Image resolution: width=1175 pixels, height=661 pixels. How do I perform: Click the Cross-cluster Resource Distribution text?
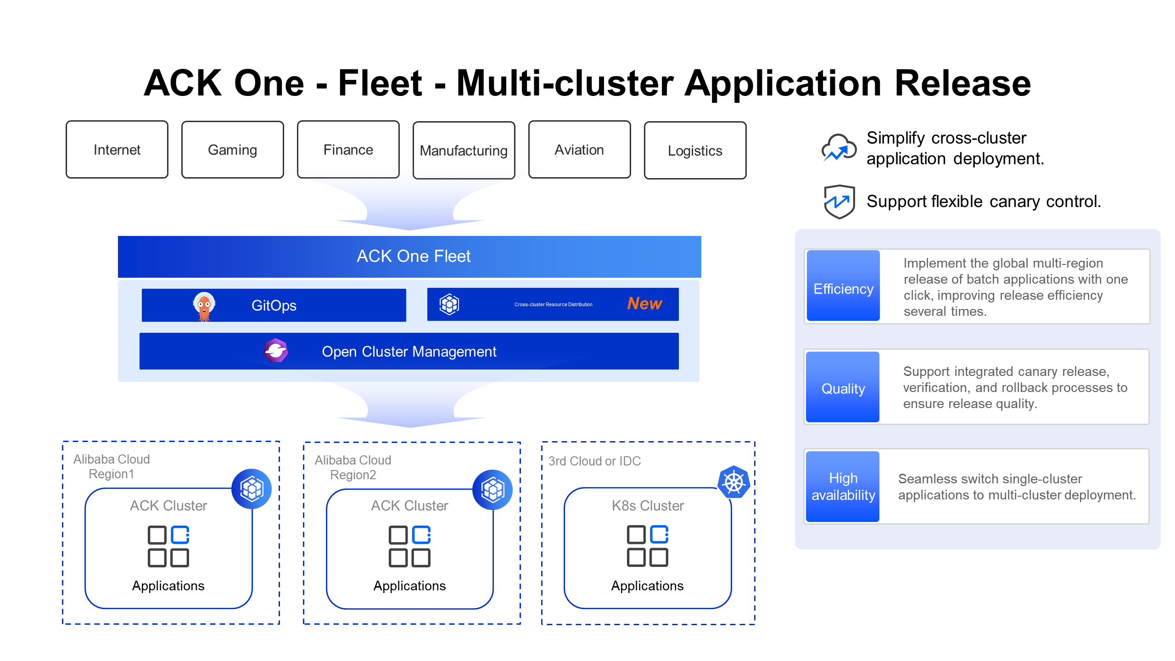(x=554, y=304)
